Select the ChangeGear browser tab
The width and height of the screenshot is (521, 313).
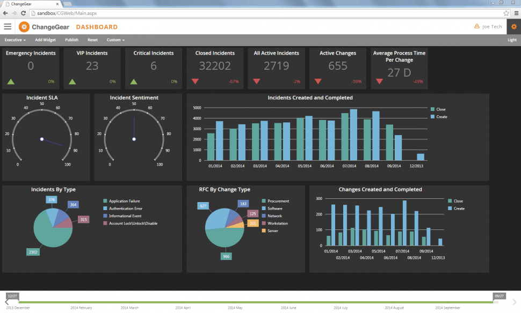tap(32, 4)
